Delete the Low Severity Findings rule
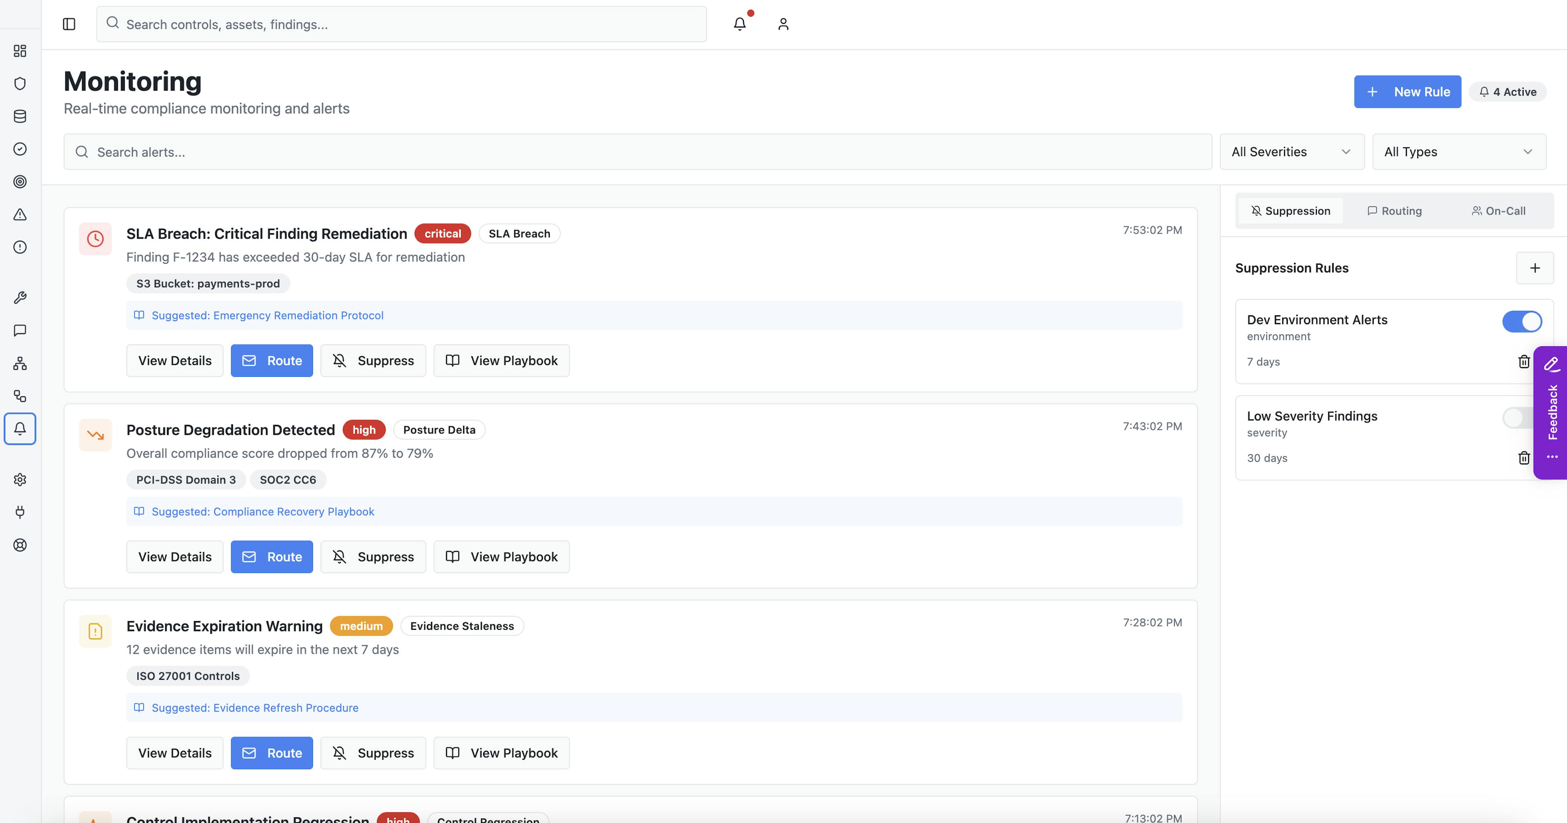 coord(1523,458)
